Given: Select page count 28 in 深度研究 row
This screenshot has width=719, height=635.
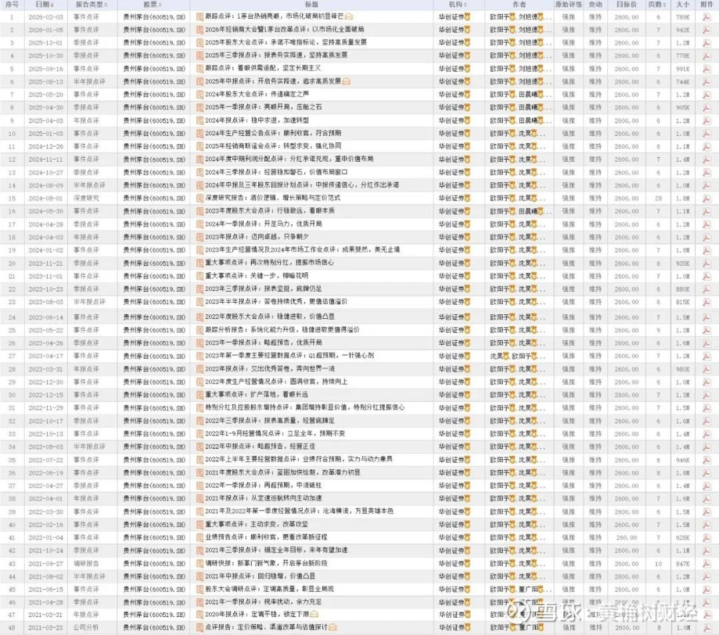Looking at the screenshot, I should click(658, 198).
